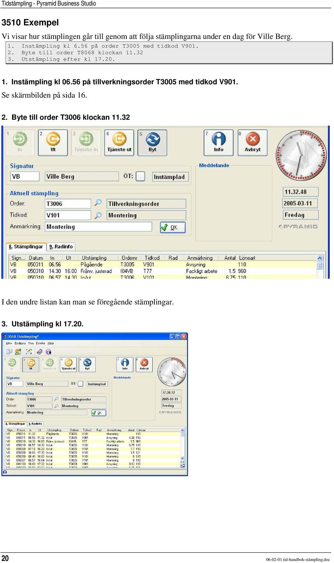The width and height of the screenshot is (334, 563).
Task: Click Ut in the 3510 Tidstämpling window
Action: pos(31,364)
